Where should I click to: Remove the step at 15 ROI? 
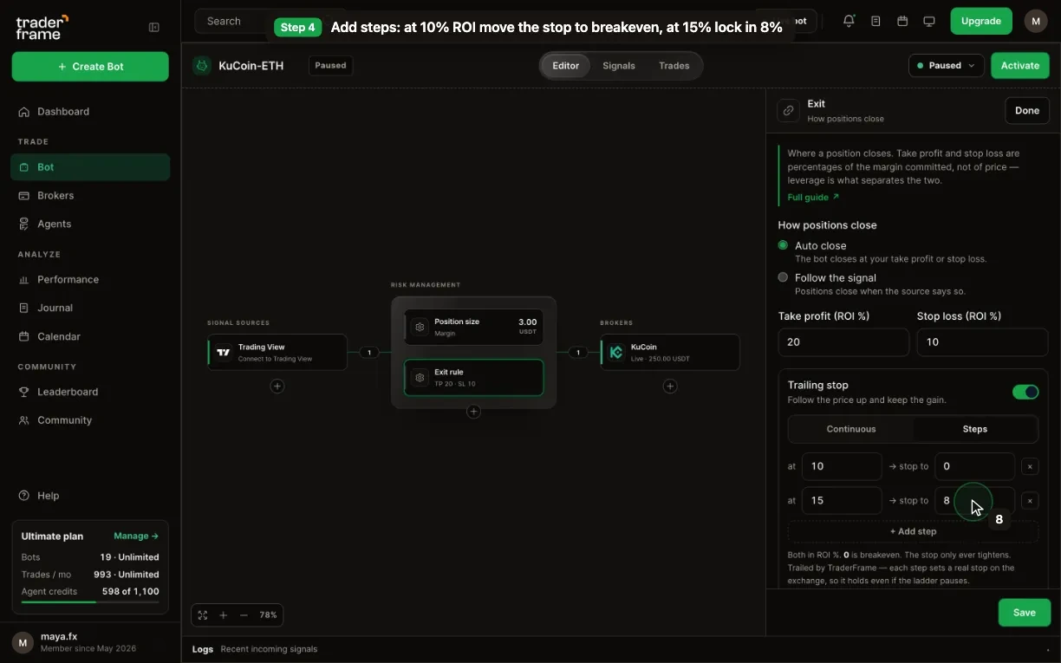tap(1030, 500)
